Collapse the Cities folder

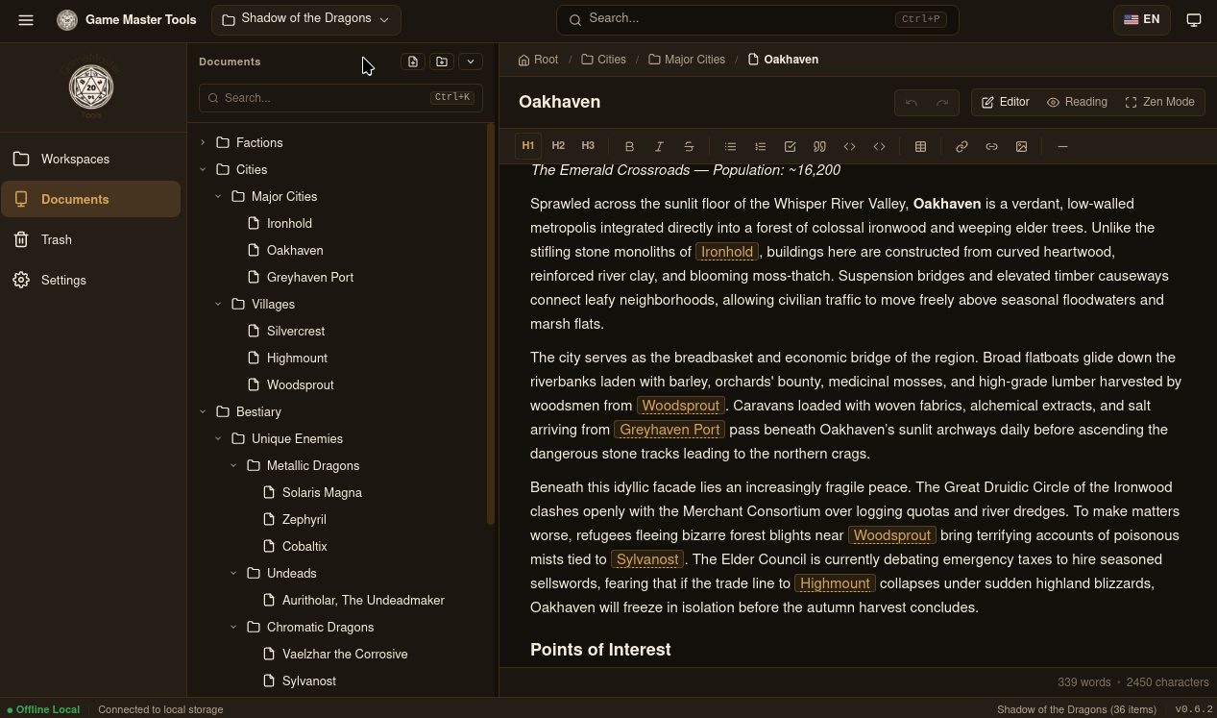coord(203,169)
